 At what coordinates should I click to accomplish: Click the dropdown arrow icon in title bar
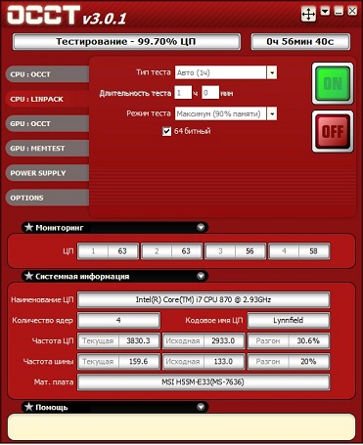coord(325,12)
